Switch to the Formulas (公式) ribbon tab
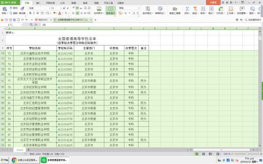The width and height of the screenshot is (263, 164). 62,3
